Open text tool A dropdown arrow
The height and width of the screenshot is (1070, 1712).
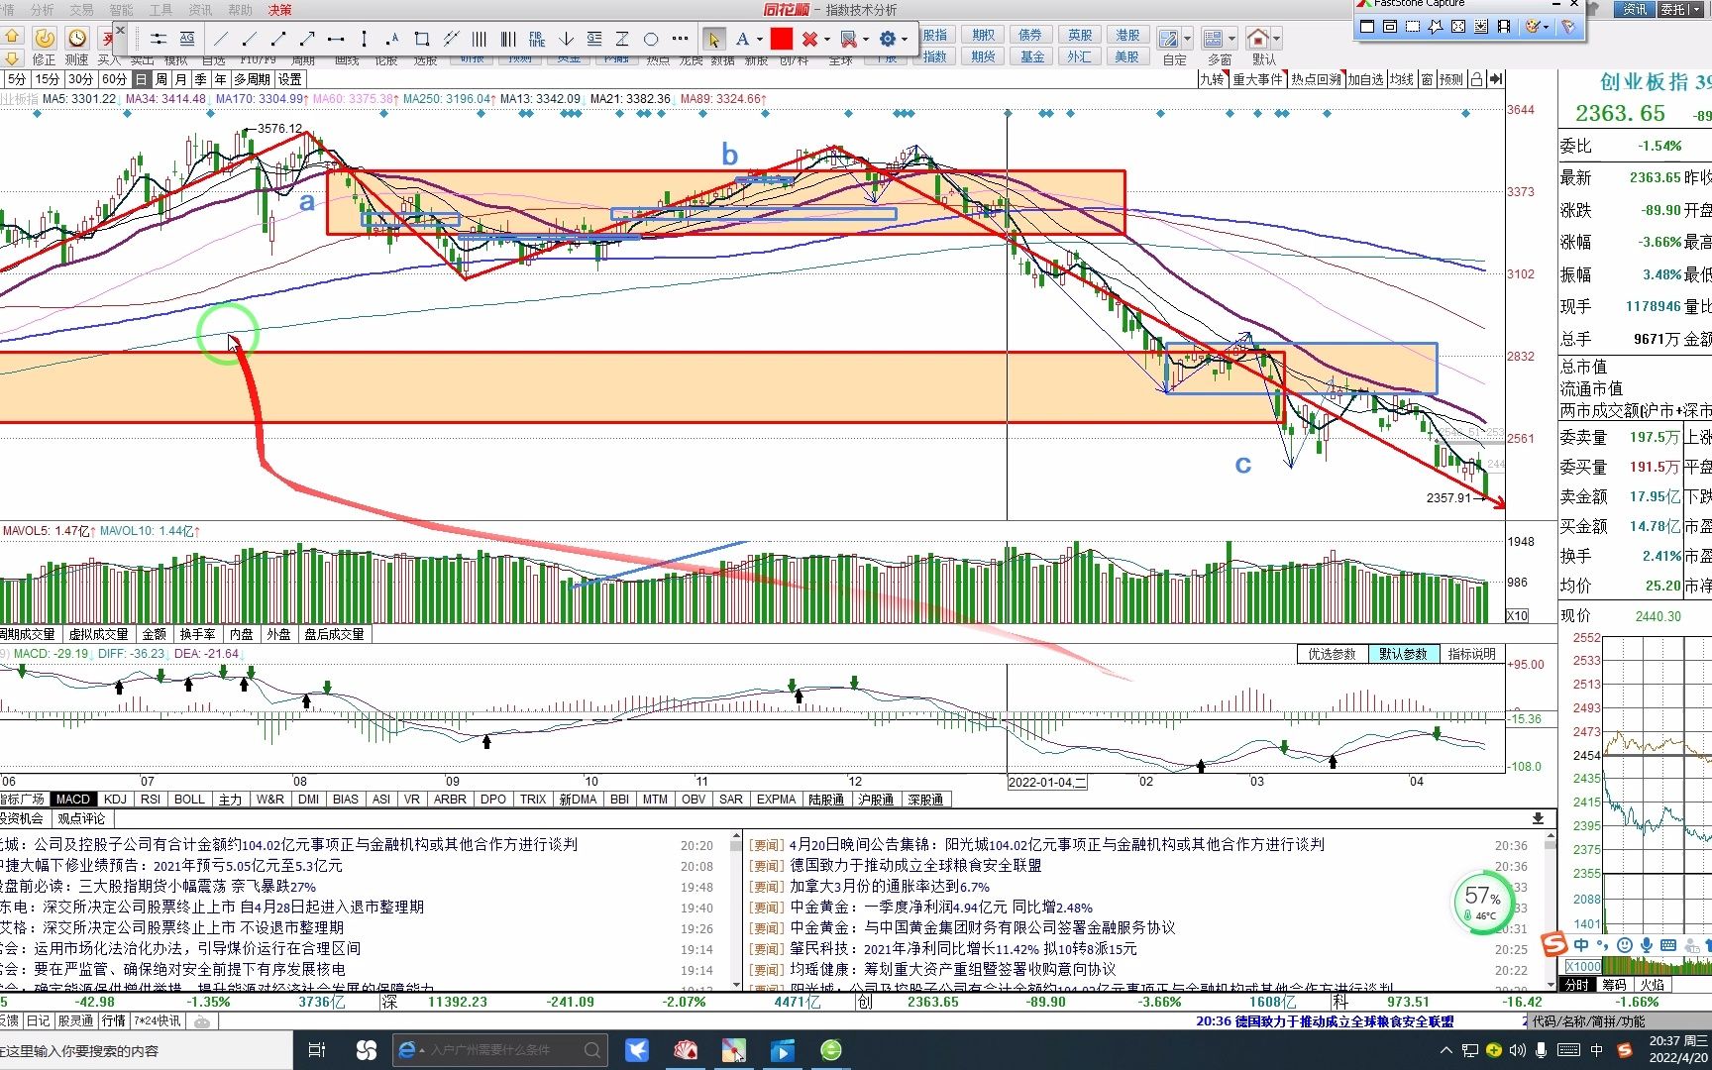point(760,40)
